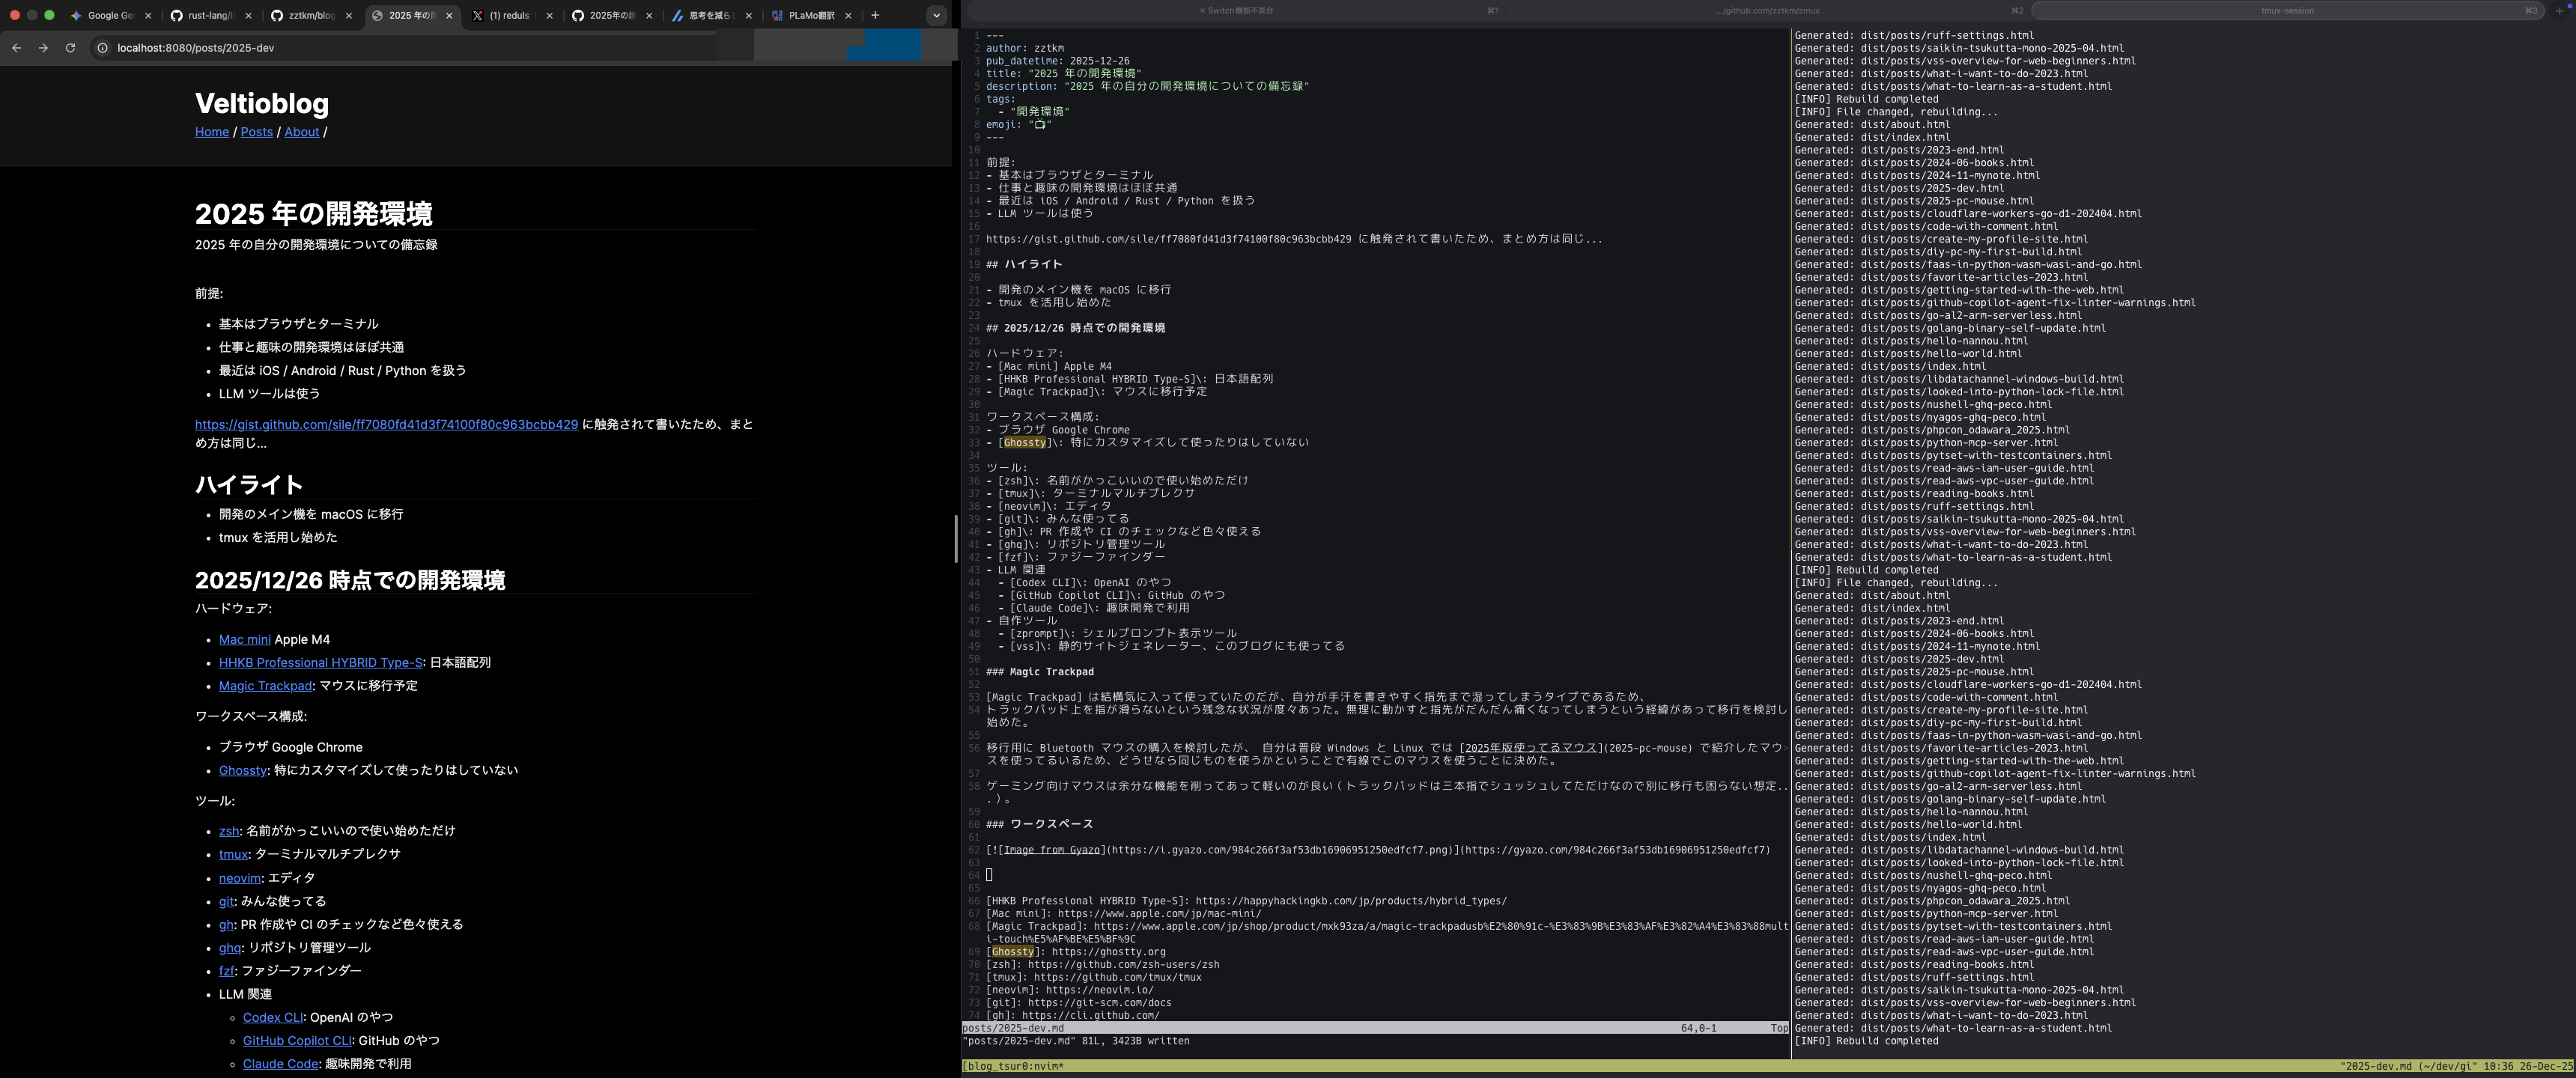
Task: Open the Ghossty link in workspace list
Action: tap(242, 771)
